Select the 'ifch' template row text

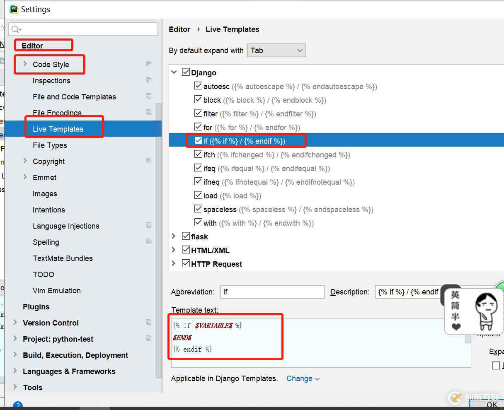coord(277,155)
